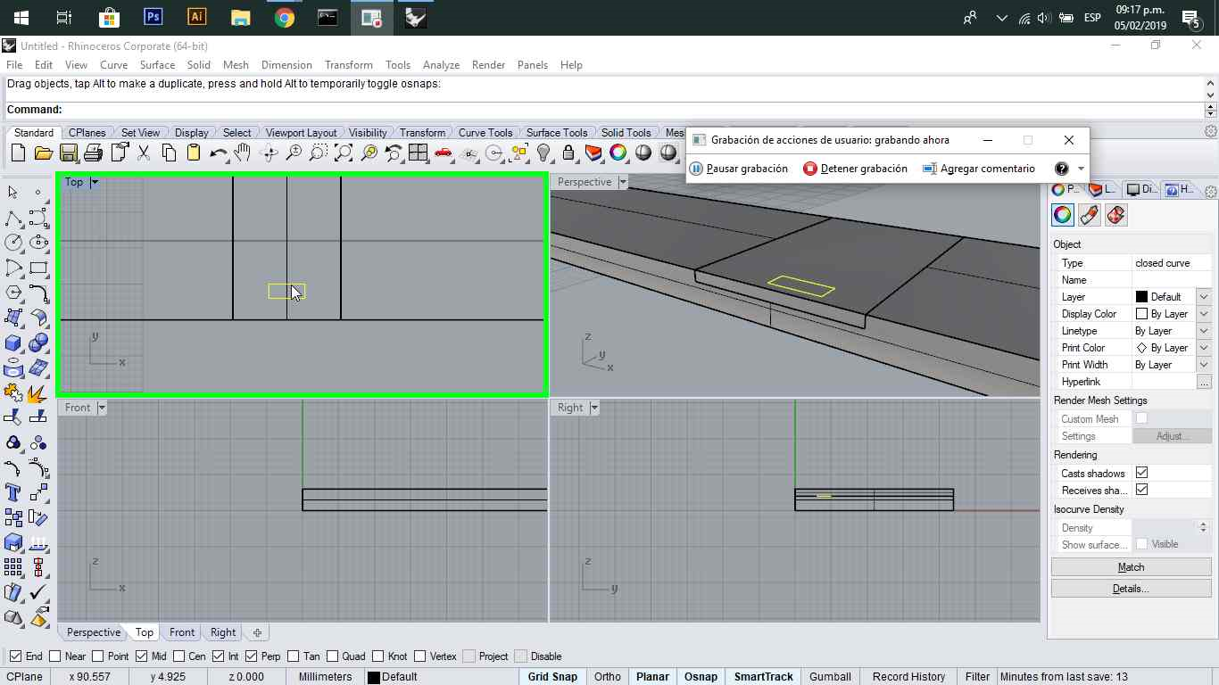Select the Circle drawing tool
This screenshot has height=685, width=1219.
pyautogui.click(x=13, y=243)
